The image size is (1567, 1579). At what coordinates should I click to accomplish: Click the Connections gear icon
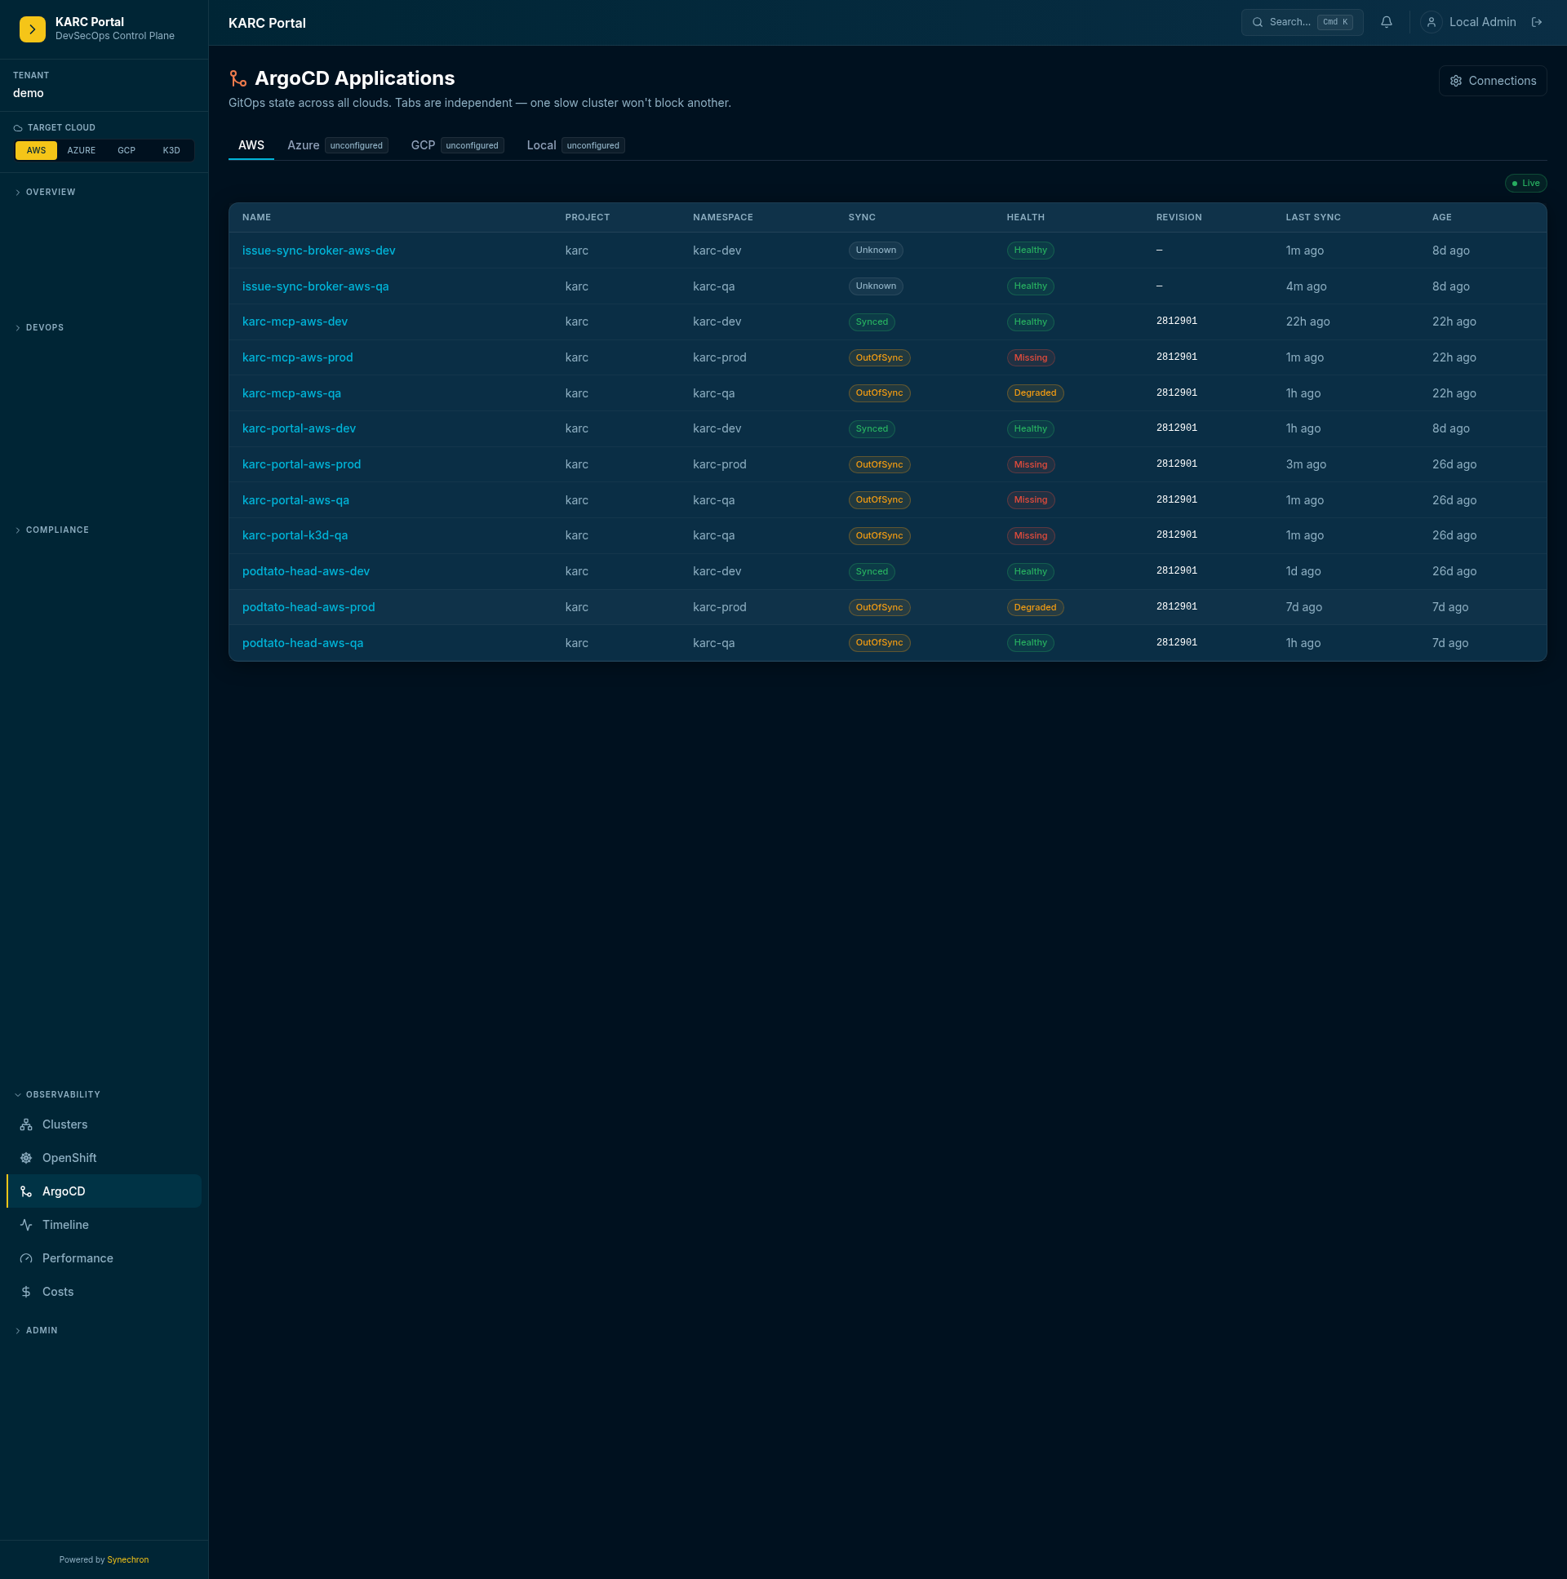pos(1456,81)
